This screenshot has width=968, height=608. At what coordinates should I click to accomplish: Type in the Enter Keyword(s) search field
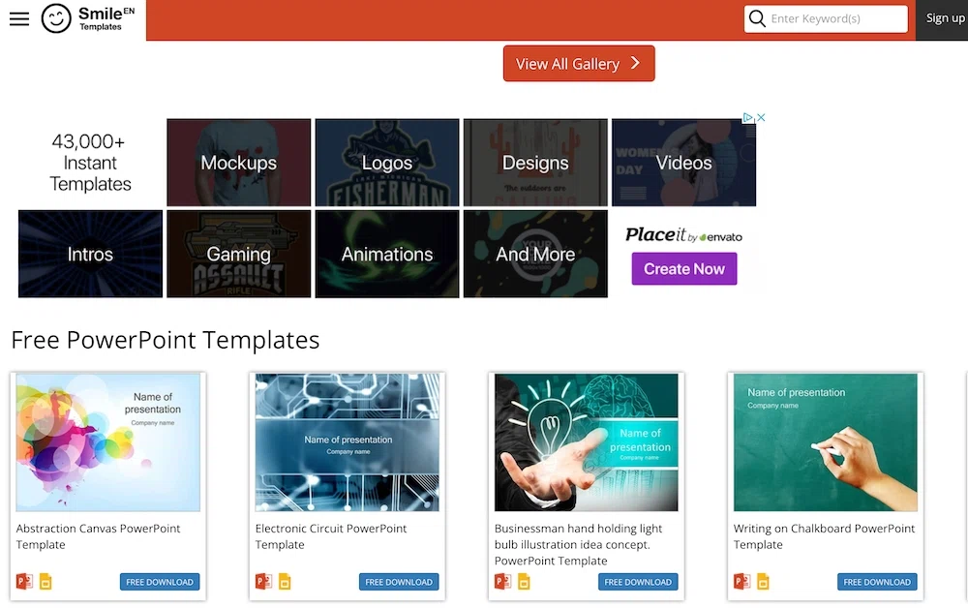click(835, 18)
